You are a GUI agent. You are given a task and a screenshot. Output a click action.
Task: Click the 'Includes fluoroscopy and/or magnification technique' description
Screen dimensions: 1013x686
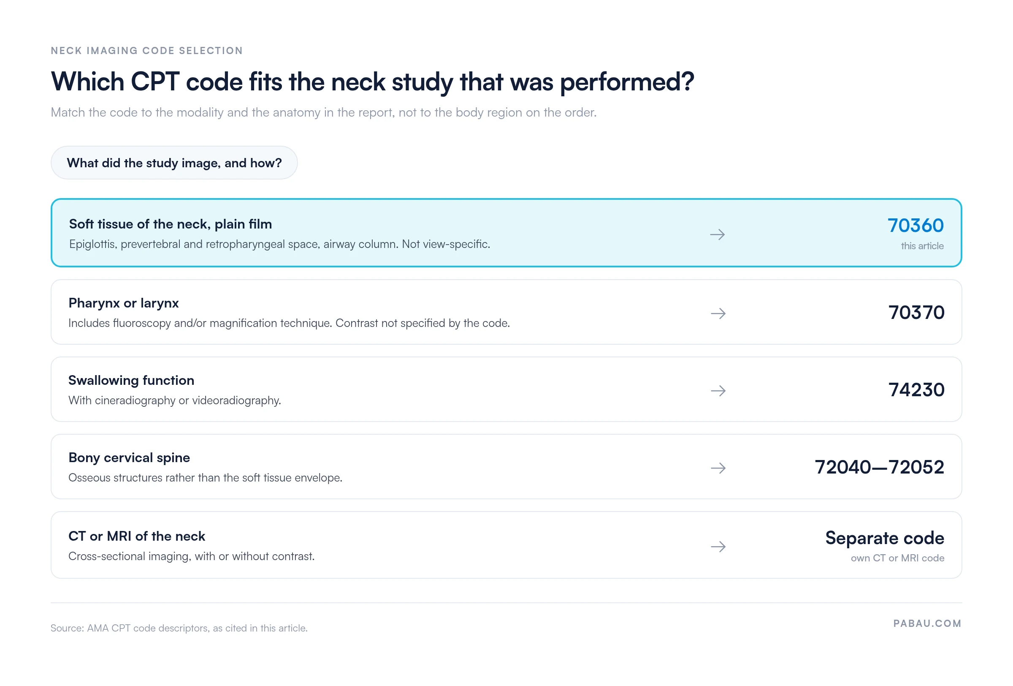(x=289, y=323)
